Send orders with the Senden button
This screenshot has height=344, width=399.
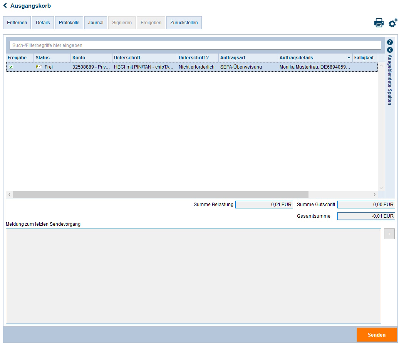click(x=376, y=335)
